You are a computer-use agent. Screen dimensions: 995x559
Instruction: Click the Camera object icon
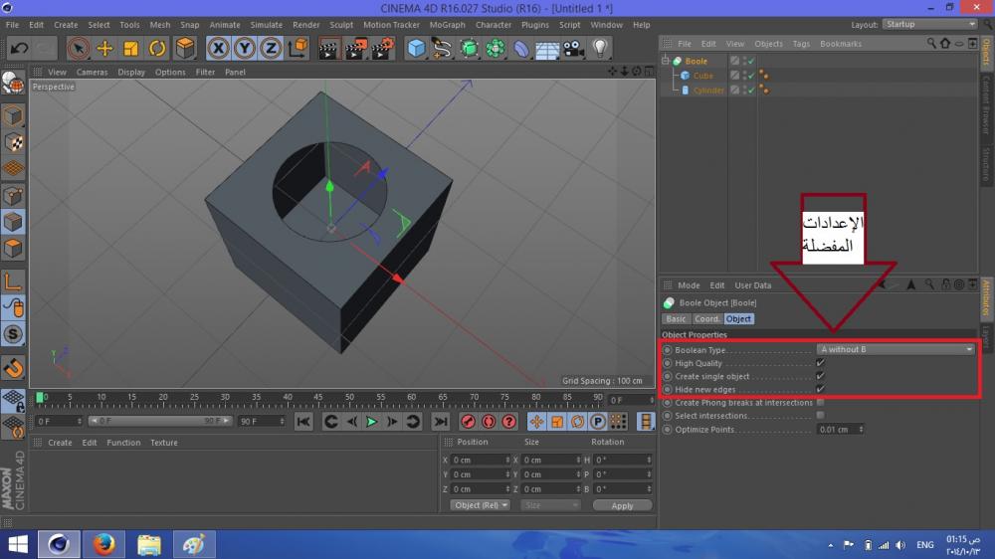(573, 48)
